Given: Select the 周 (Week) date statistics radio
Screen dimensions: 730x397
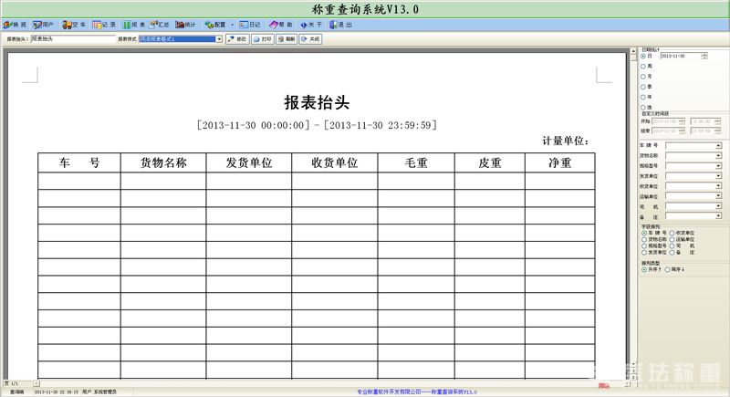Looking at the screenshot, I should [x=643, y=66].
